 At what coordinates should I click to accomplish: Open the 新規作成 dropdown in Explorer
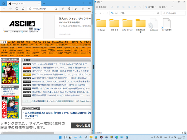(102, 7)
